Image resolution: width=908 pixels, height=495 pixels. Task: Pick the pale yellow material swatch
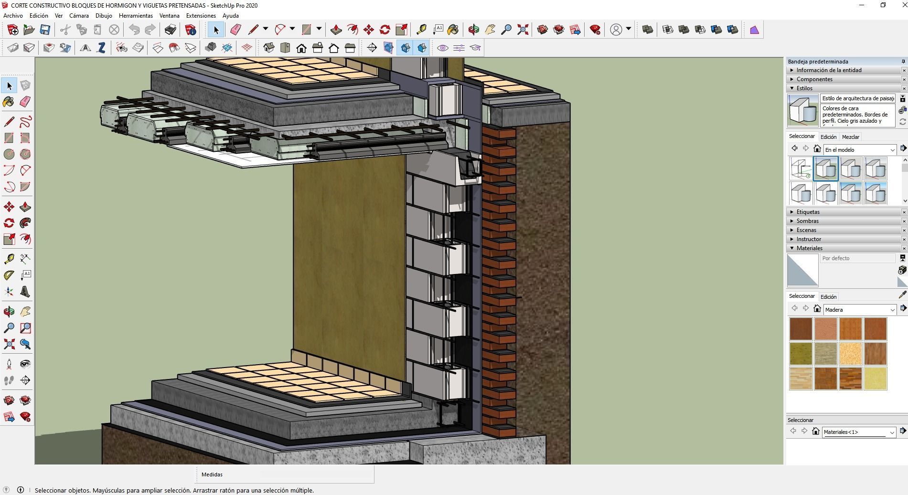click(876, 379)
